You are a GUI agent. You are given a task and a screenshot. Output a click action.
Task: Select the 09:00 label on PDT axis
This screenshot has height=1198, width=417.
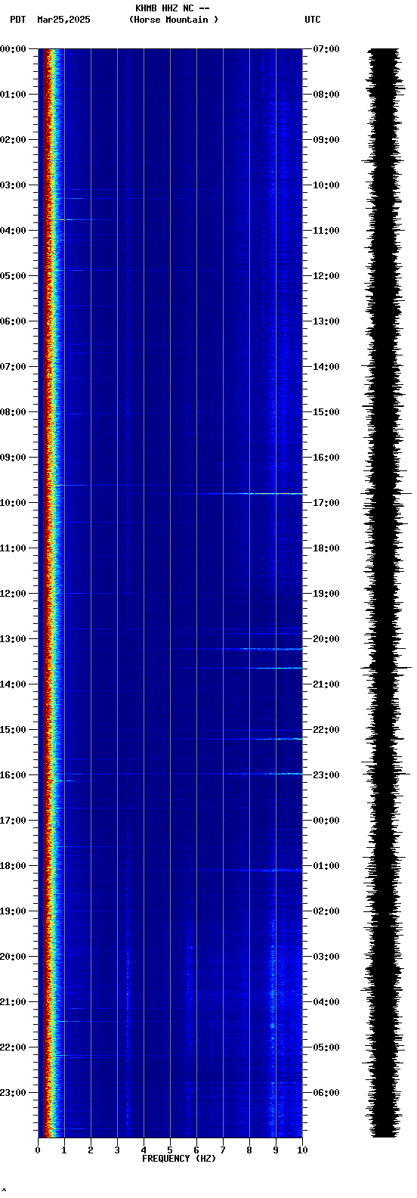[x=13, y=458]
